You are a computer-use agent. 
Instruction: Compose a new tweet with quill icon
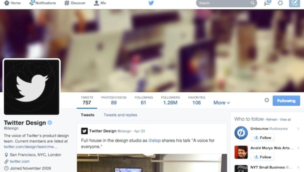tap(294, 3)
